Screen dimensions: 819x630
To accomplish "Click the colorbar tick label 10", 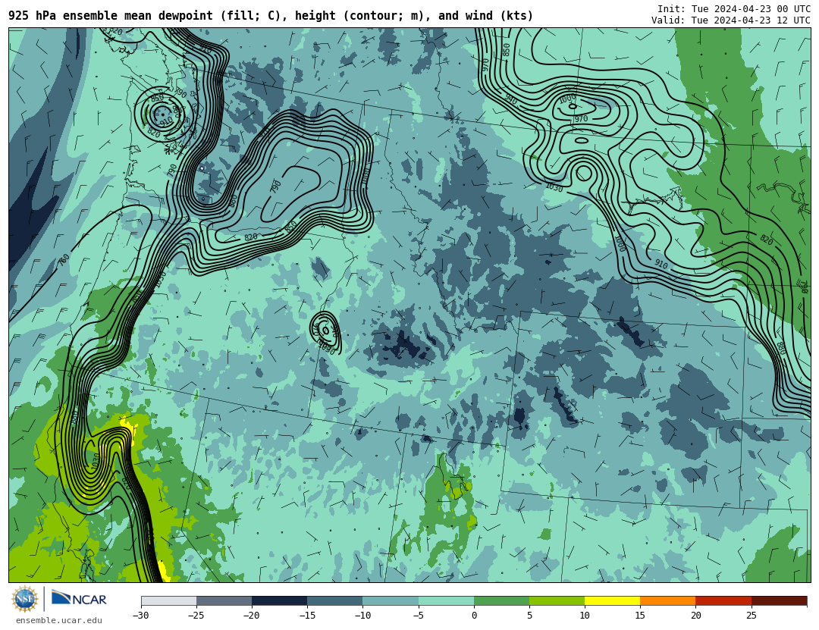I will (x=585, y=616).
